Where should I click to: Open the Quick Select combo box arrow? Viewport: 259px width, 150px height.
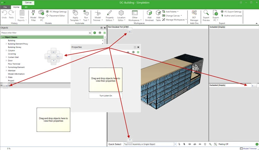point(175,144)
